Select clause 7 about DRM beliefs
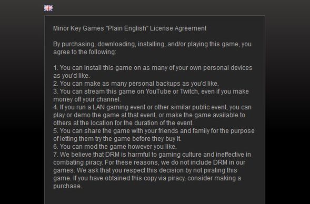 tap(152, 170)
